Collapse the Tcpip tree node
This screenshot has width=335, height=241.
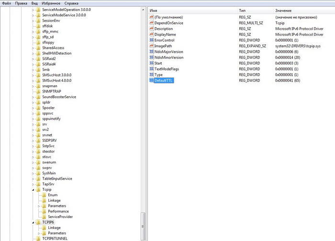(33, 190)
